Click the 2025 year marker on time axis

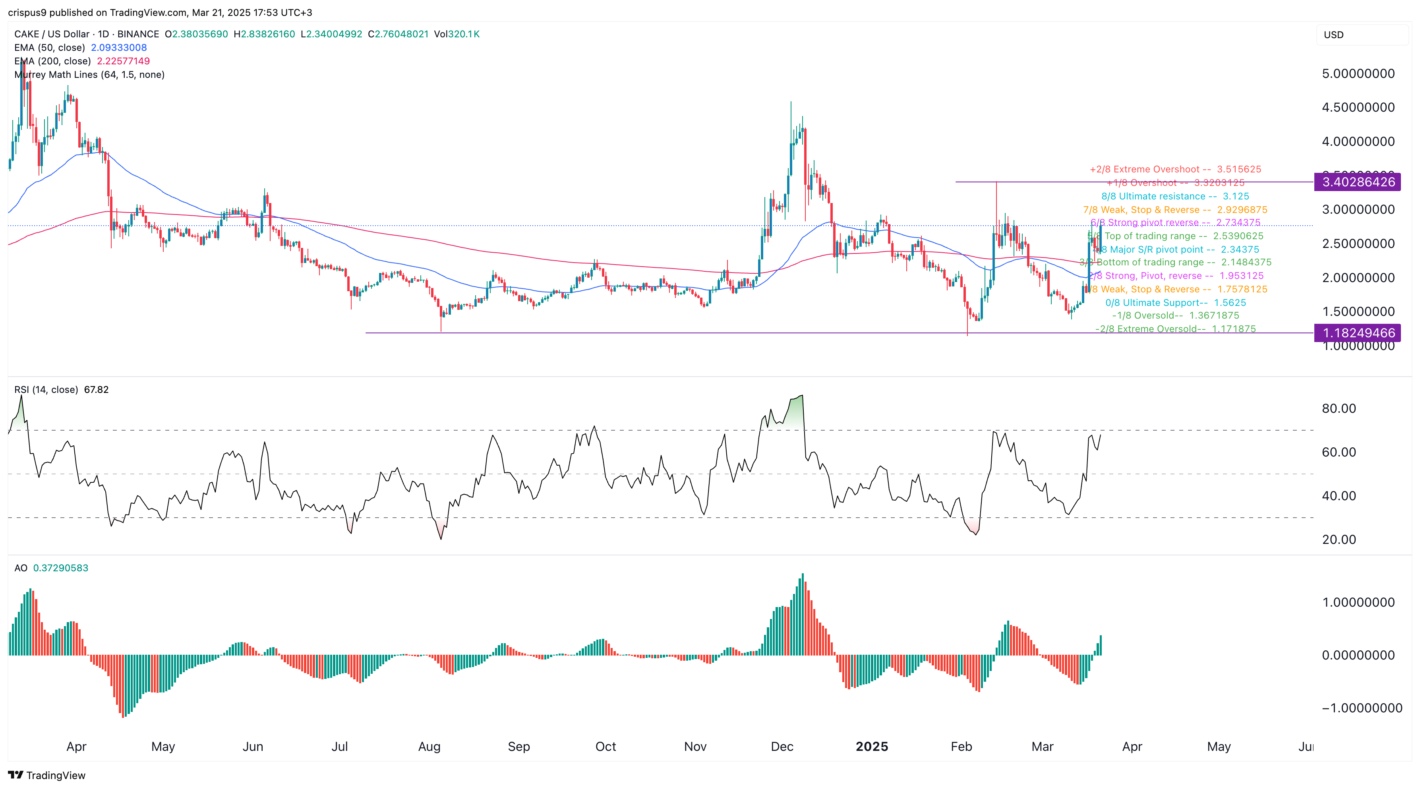[872, 746]
